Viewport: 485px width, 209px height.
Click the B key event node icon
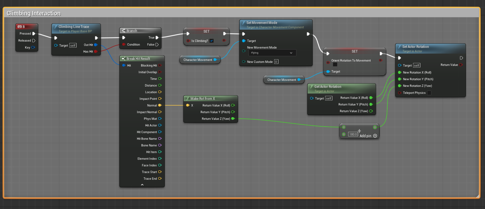pos(19,27)
